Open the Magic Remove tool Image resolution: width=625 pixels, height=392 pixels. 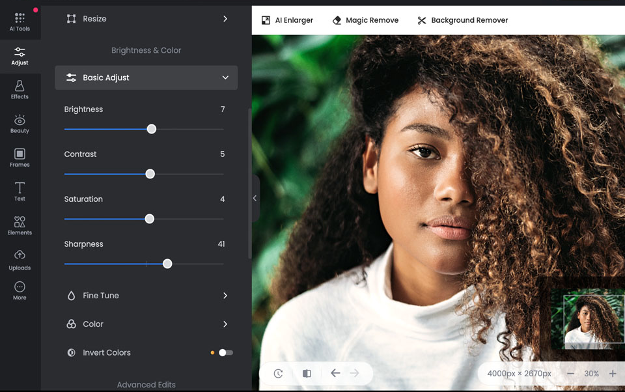(x=365, y=20)
